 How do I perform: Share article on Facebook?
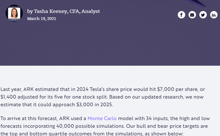click(181, 15)
